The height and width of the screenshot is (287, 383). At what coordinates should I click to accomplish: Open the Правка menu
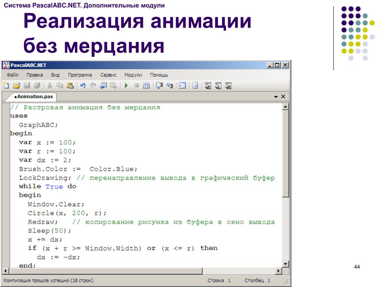tap(35, 75)
